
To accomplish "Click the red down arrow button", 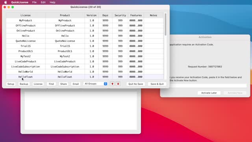I will coord(118,84).
